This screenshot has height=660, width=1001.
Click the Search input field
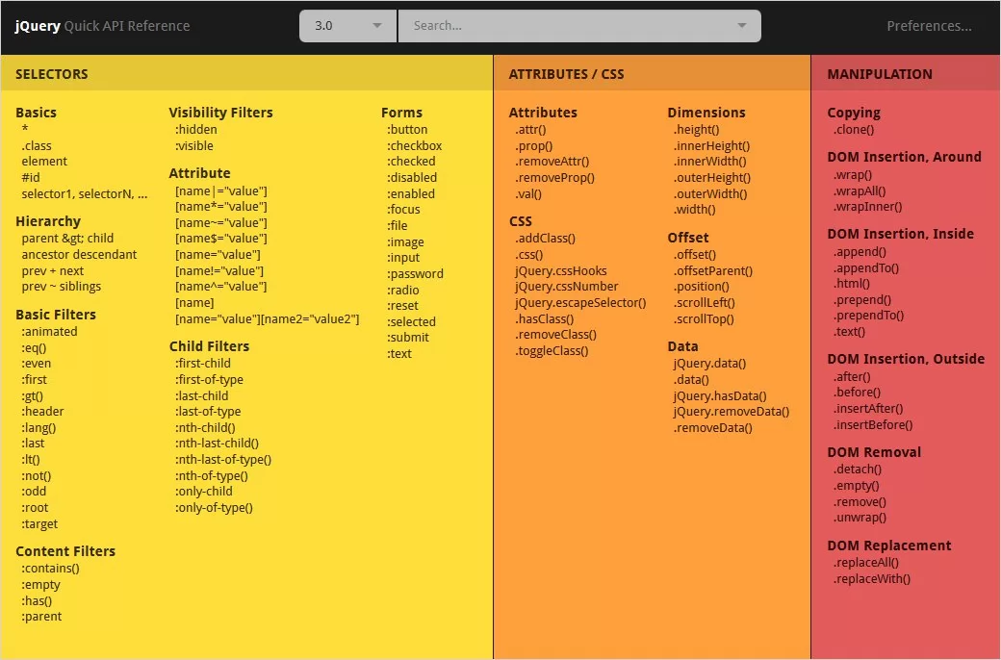pos(568,26)
